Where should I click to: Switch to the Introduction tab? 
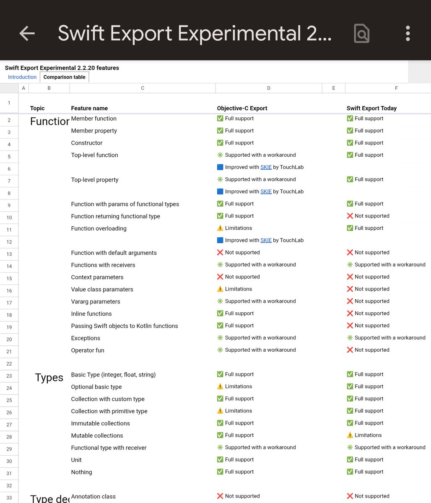22,77
